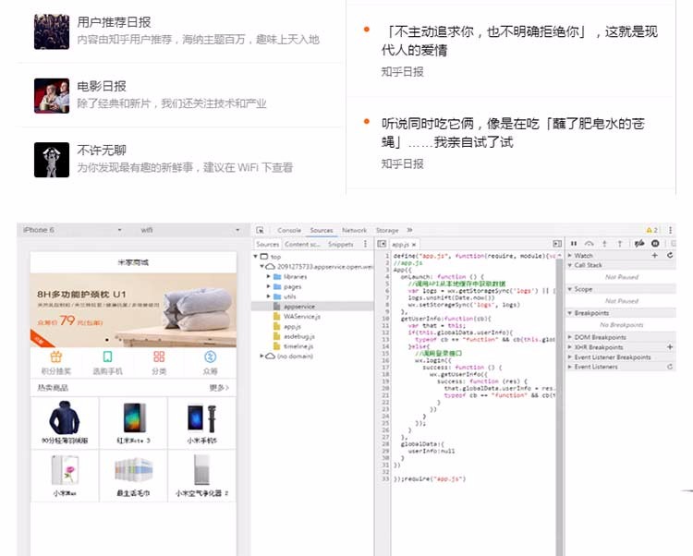
Task: Tap the 分类 grid icon
Action: [159, 357]
